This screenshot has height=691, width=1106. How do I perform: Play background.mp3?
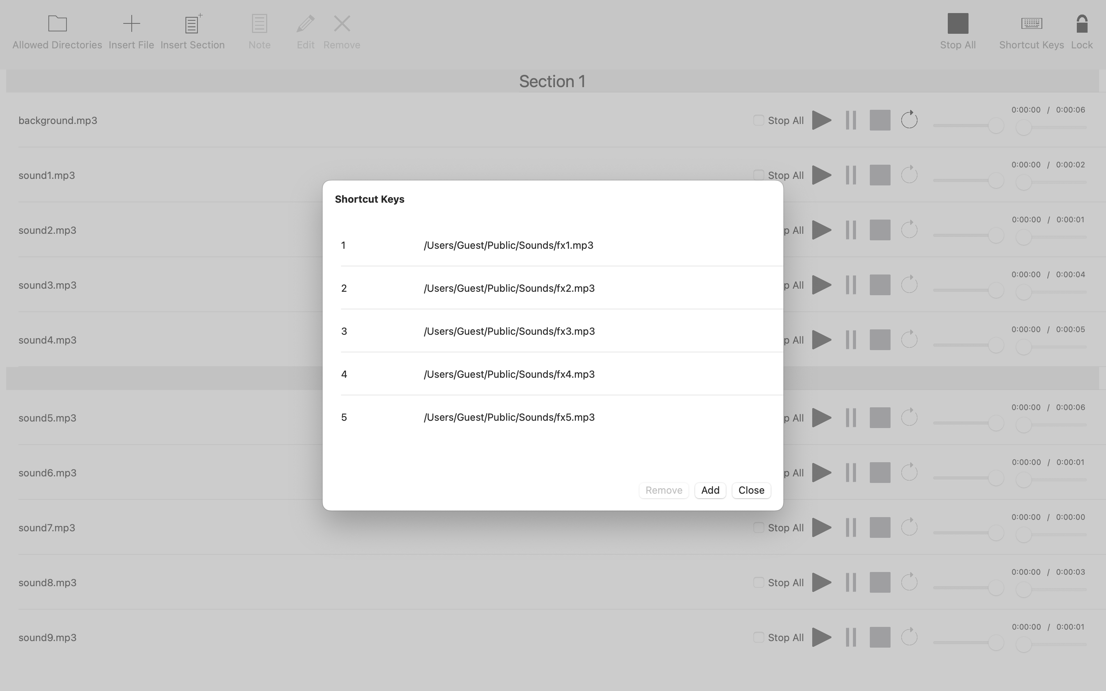(821, 121)
